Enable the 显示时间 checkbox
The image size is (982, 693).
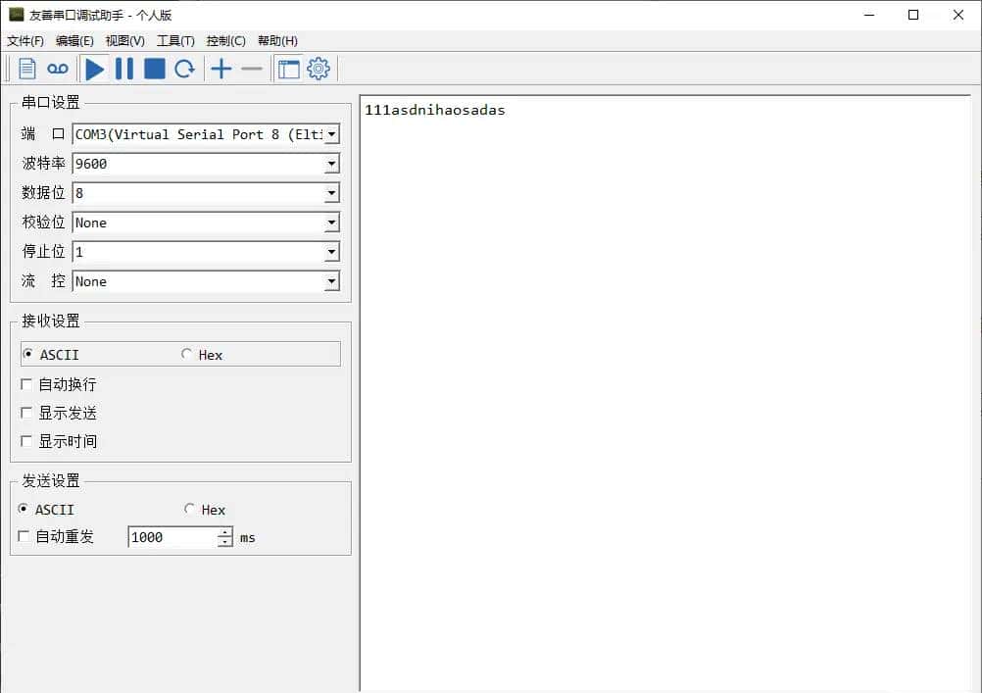[26, 442]
